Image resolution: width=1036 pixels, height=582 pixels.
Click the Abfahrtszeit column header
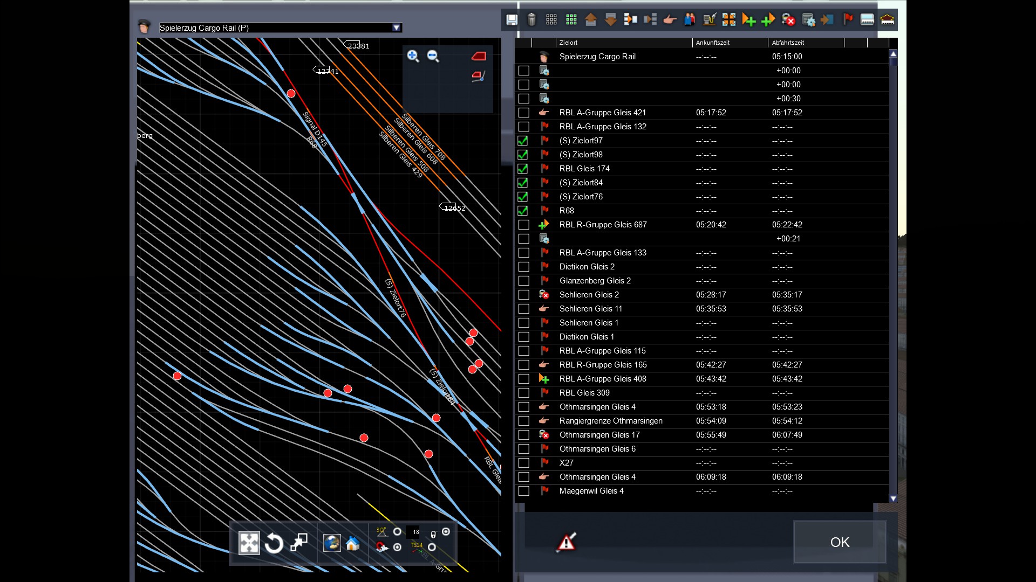point(788,43)
